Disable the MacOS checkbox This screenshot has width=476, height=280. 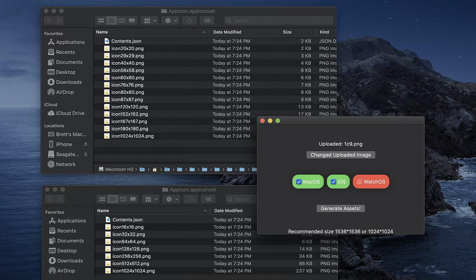coord(299,181)
